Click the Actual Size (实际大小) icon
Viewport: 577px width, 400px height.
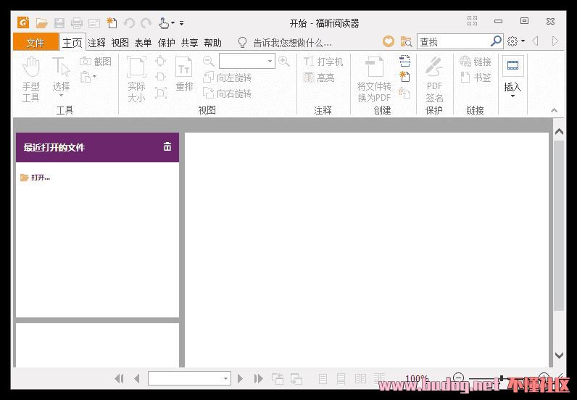[x=136, y=78]
